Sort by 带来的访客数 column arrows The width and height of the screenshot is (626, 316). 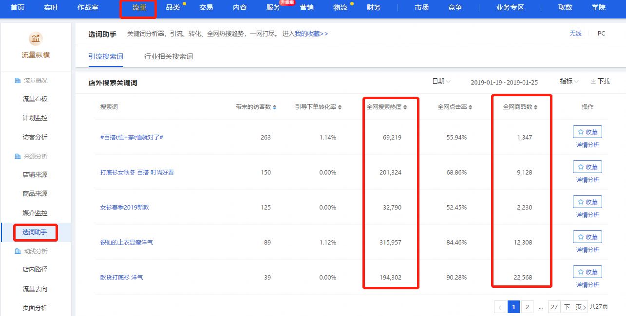[x=275, y=107]
